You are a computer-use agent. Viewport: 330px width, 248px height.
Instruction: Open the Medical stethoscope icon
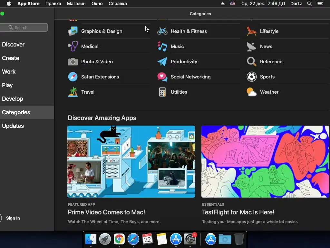(x=73, y=46)
